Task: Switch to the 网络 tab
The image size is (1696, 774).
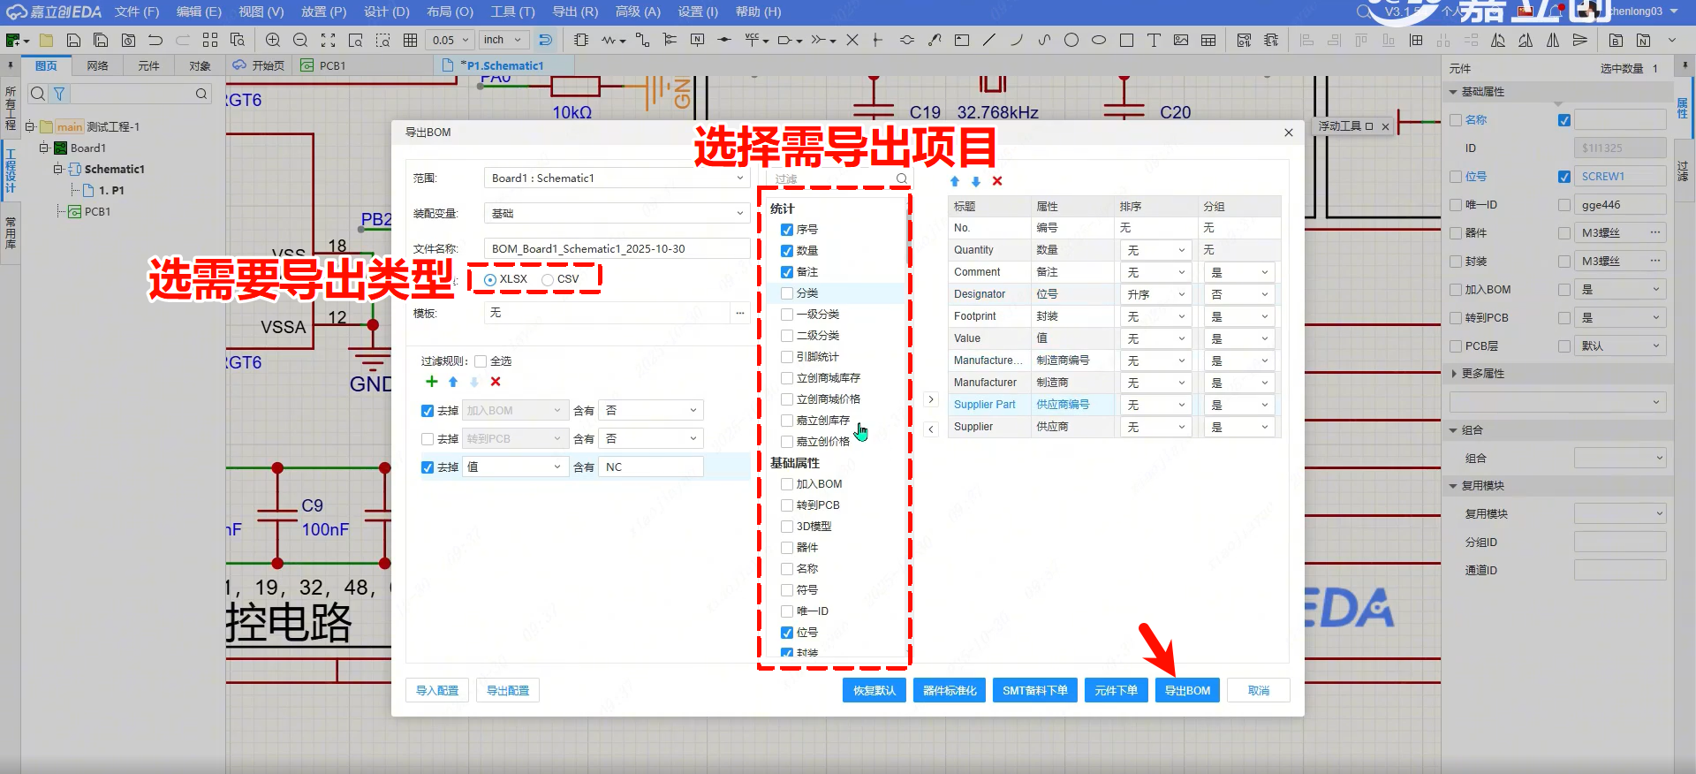Action: [x=97, y=66]
